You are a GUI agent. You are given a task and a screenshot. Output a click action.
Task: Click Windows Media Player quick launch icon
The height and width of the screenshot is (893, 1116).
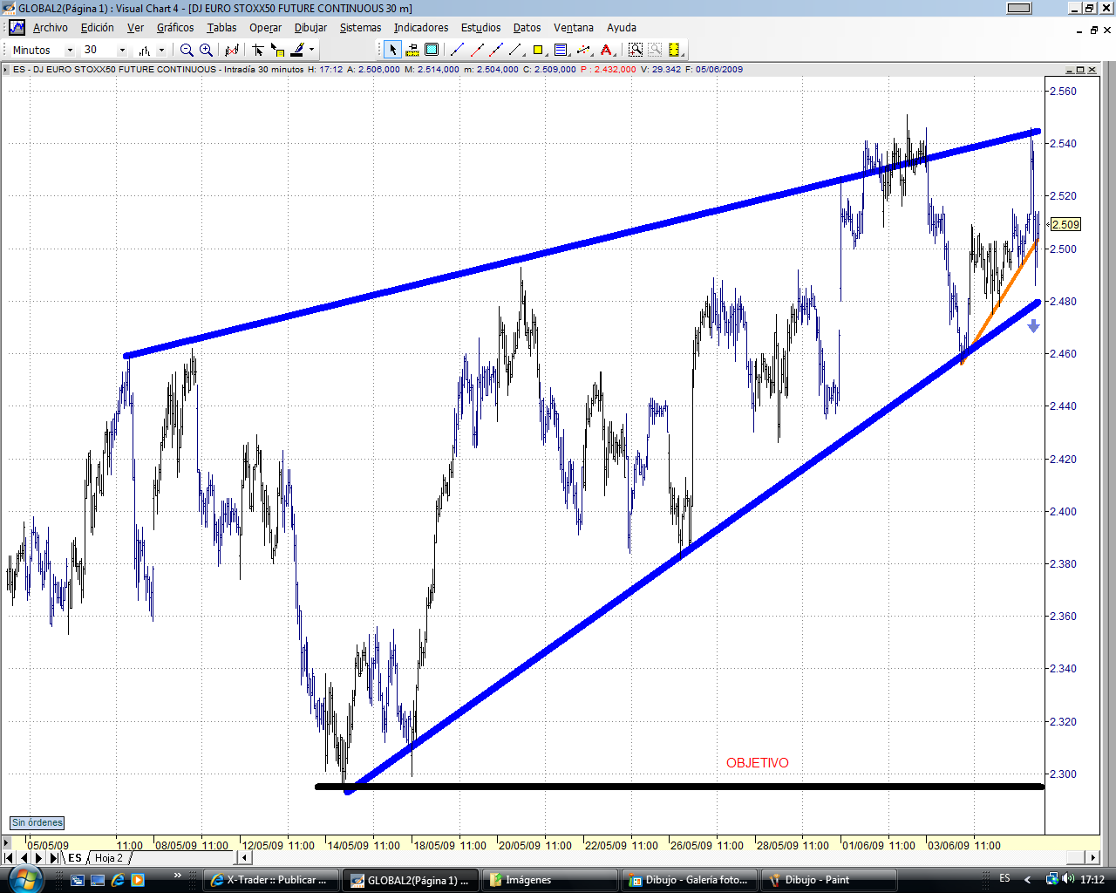pyautogui.click(x=138, y=880)
